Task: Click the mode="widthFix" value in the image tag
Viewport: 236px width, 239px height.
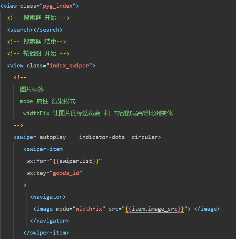Action: coord(89,209)
